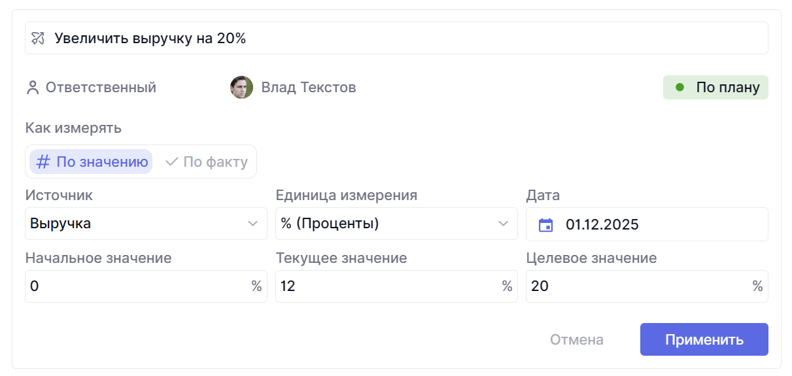
Task: Click Влад Текстов avatar photo
Action: click(x=241, y=88)
